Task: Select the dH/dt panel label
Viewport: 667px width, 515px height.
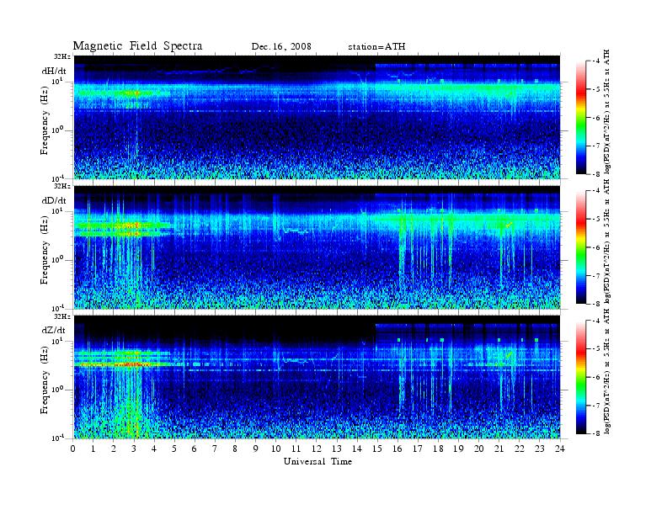Action: (54, 72)
